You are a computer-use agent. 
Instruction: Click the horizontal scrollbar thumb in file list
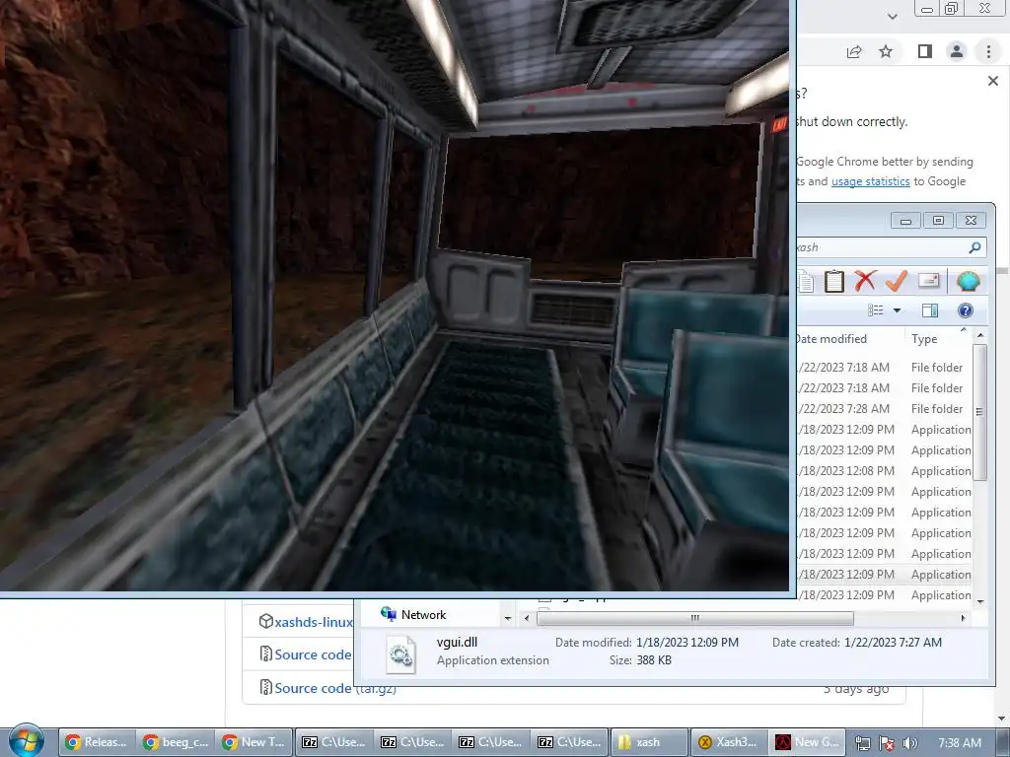[x=695, y=618]
